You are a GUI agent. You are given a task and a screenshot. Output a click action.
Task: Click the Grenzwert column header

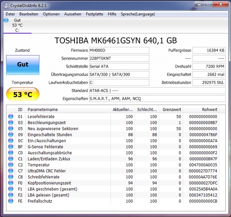point(171,110)
